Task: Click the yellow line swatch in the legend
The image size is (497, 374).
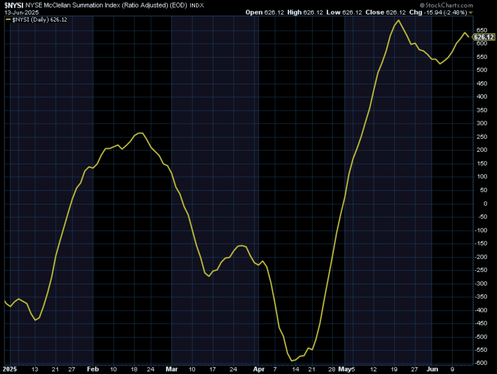Action: coord(8,20)
